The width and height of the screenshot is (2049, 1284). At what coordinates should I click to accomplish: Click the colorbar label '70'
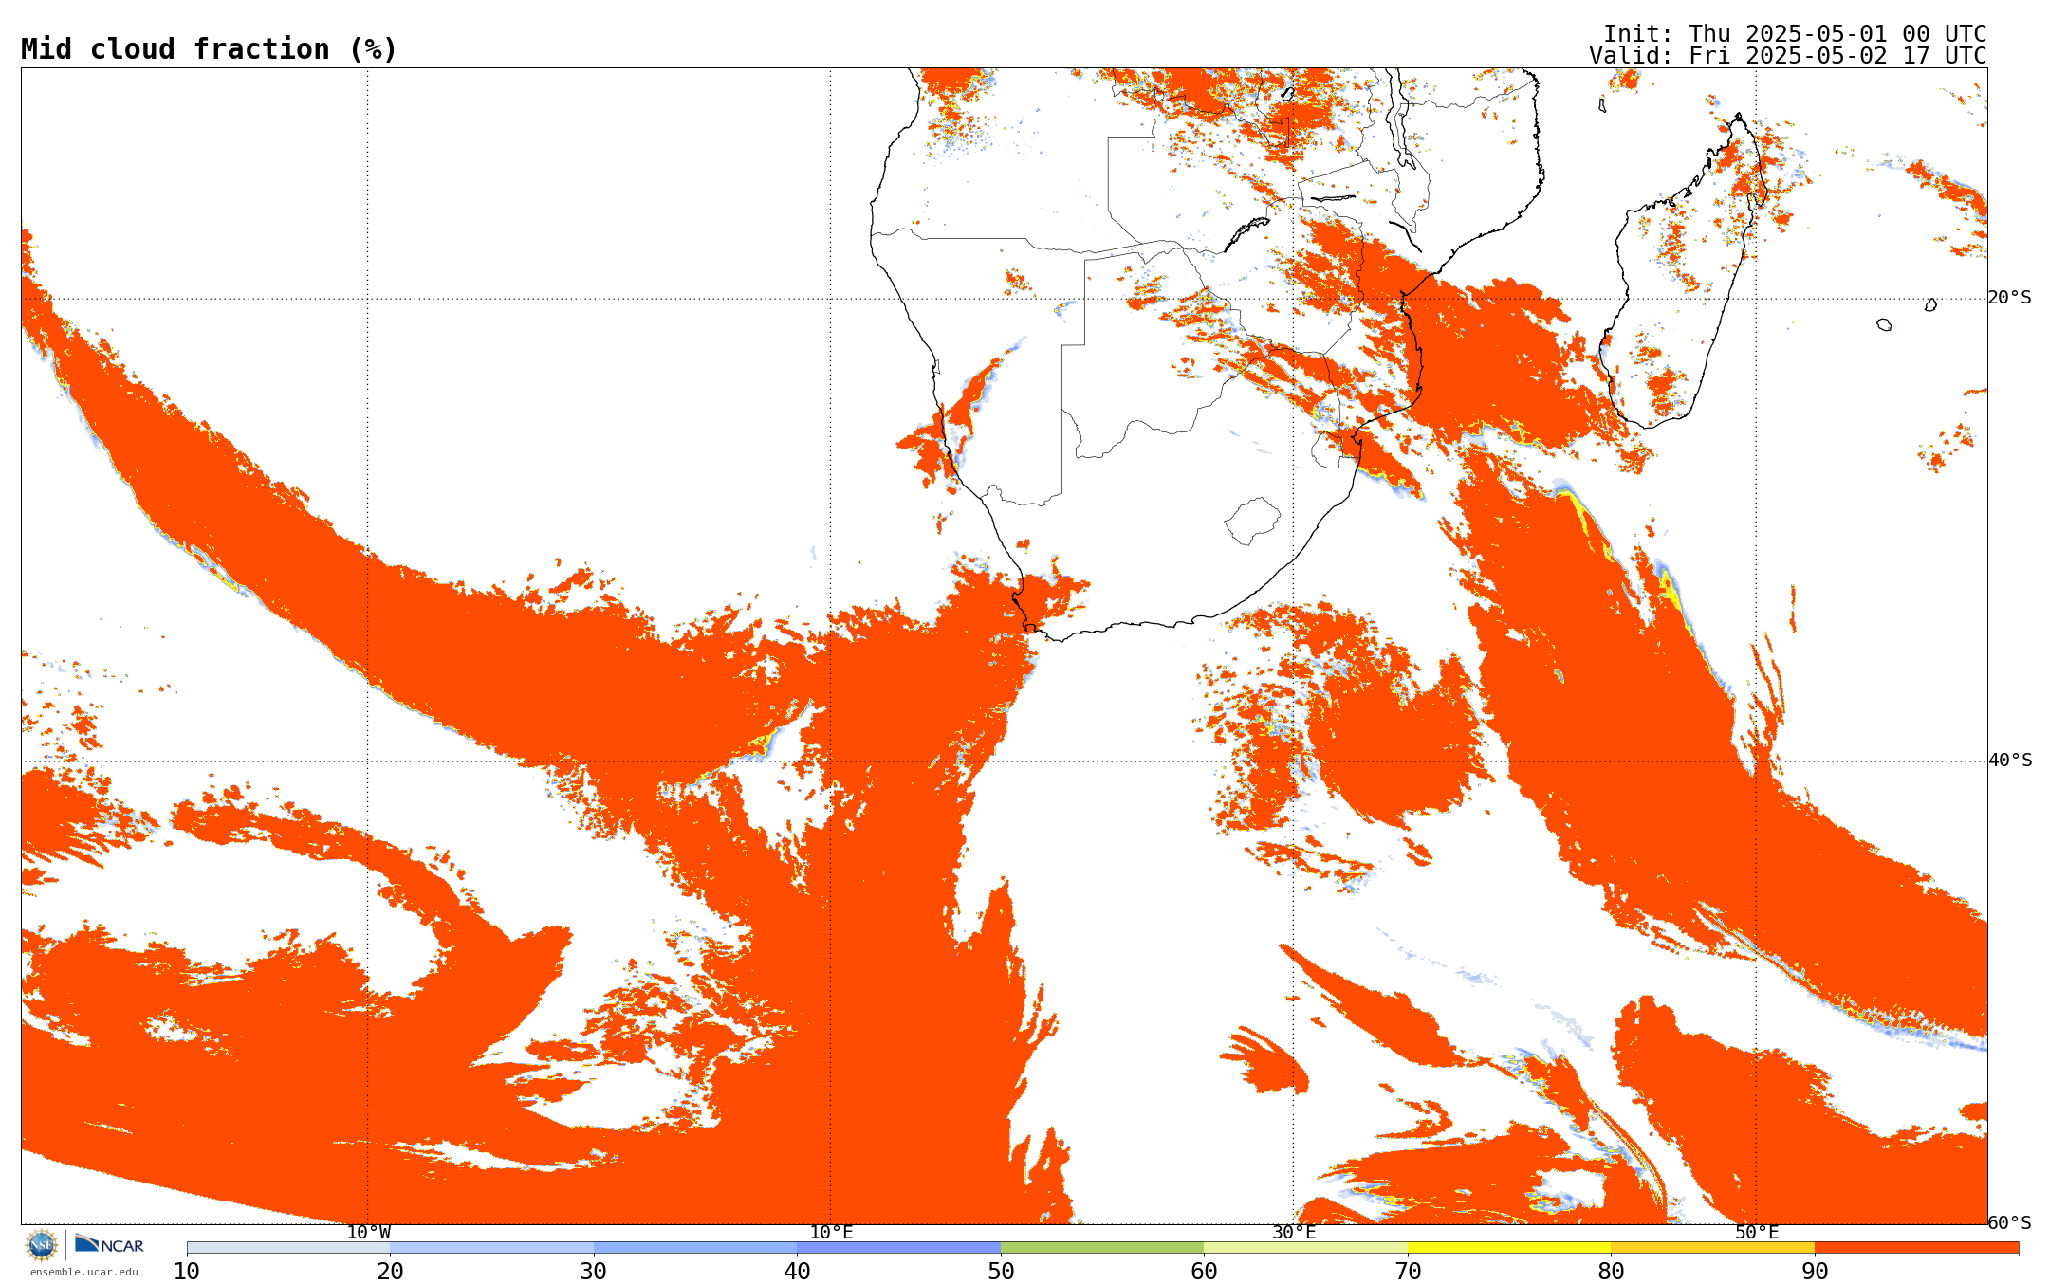click(x=1408, y=1272)
